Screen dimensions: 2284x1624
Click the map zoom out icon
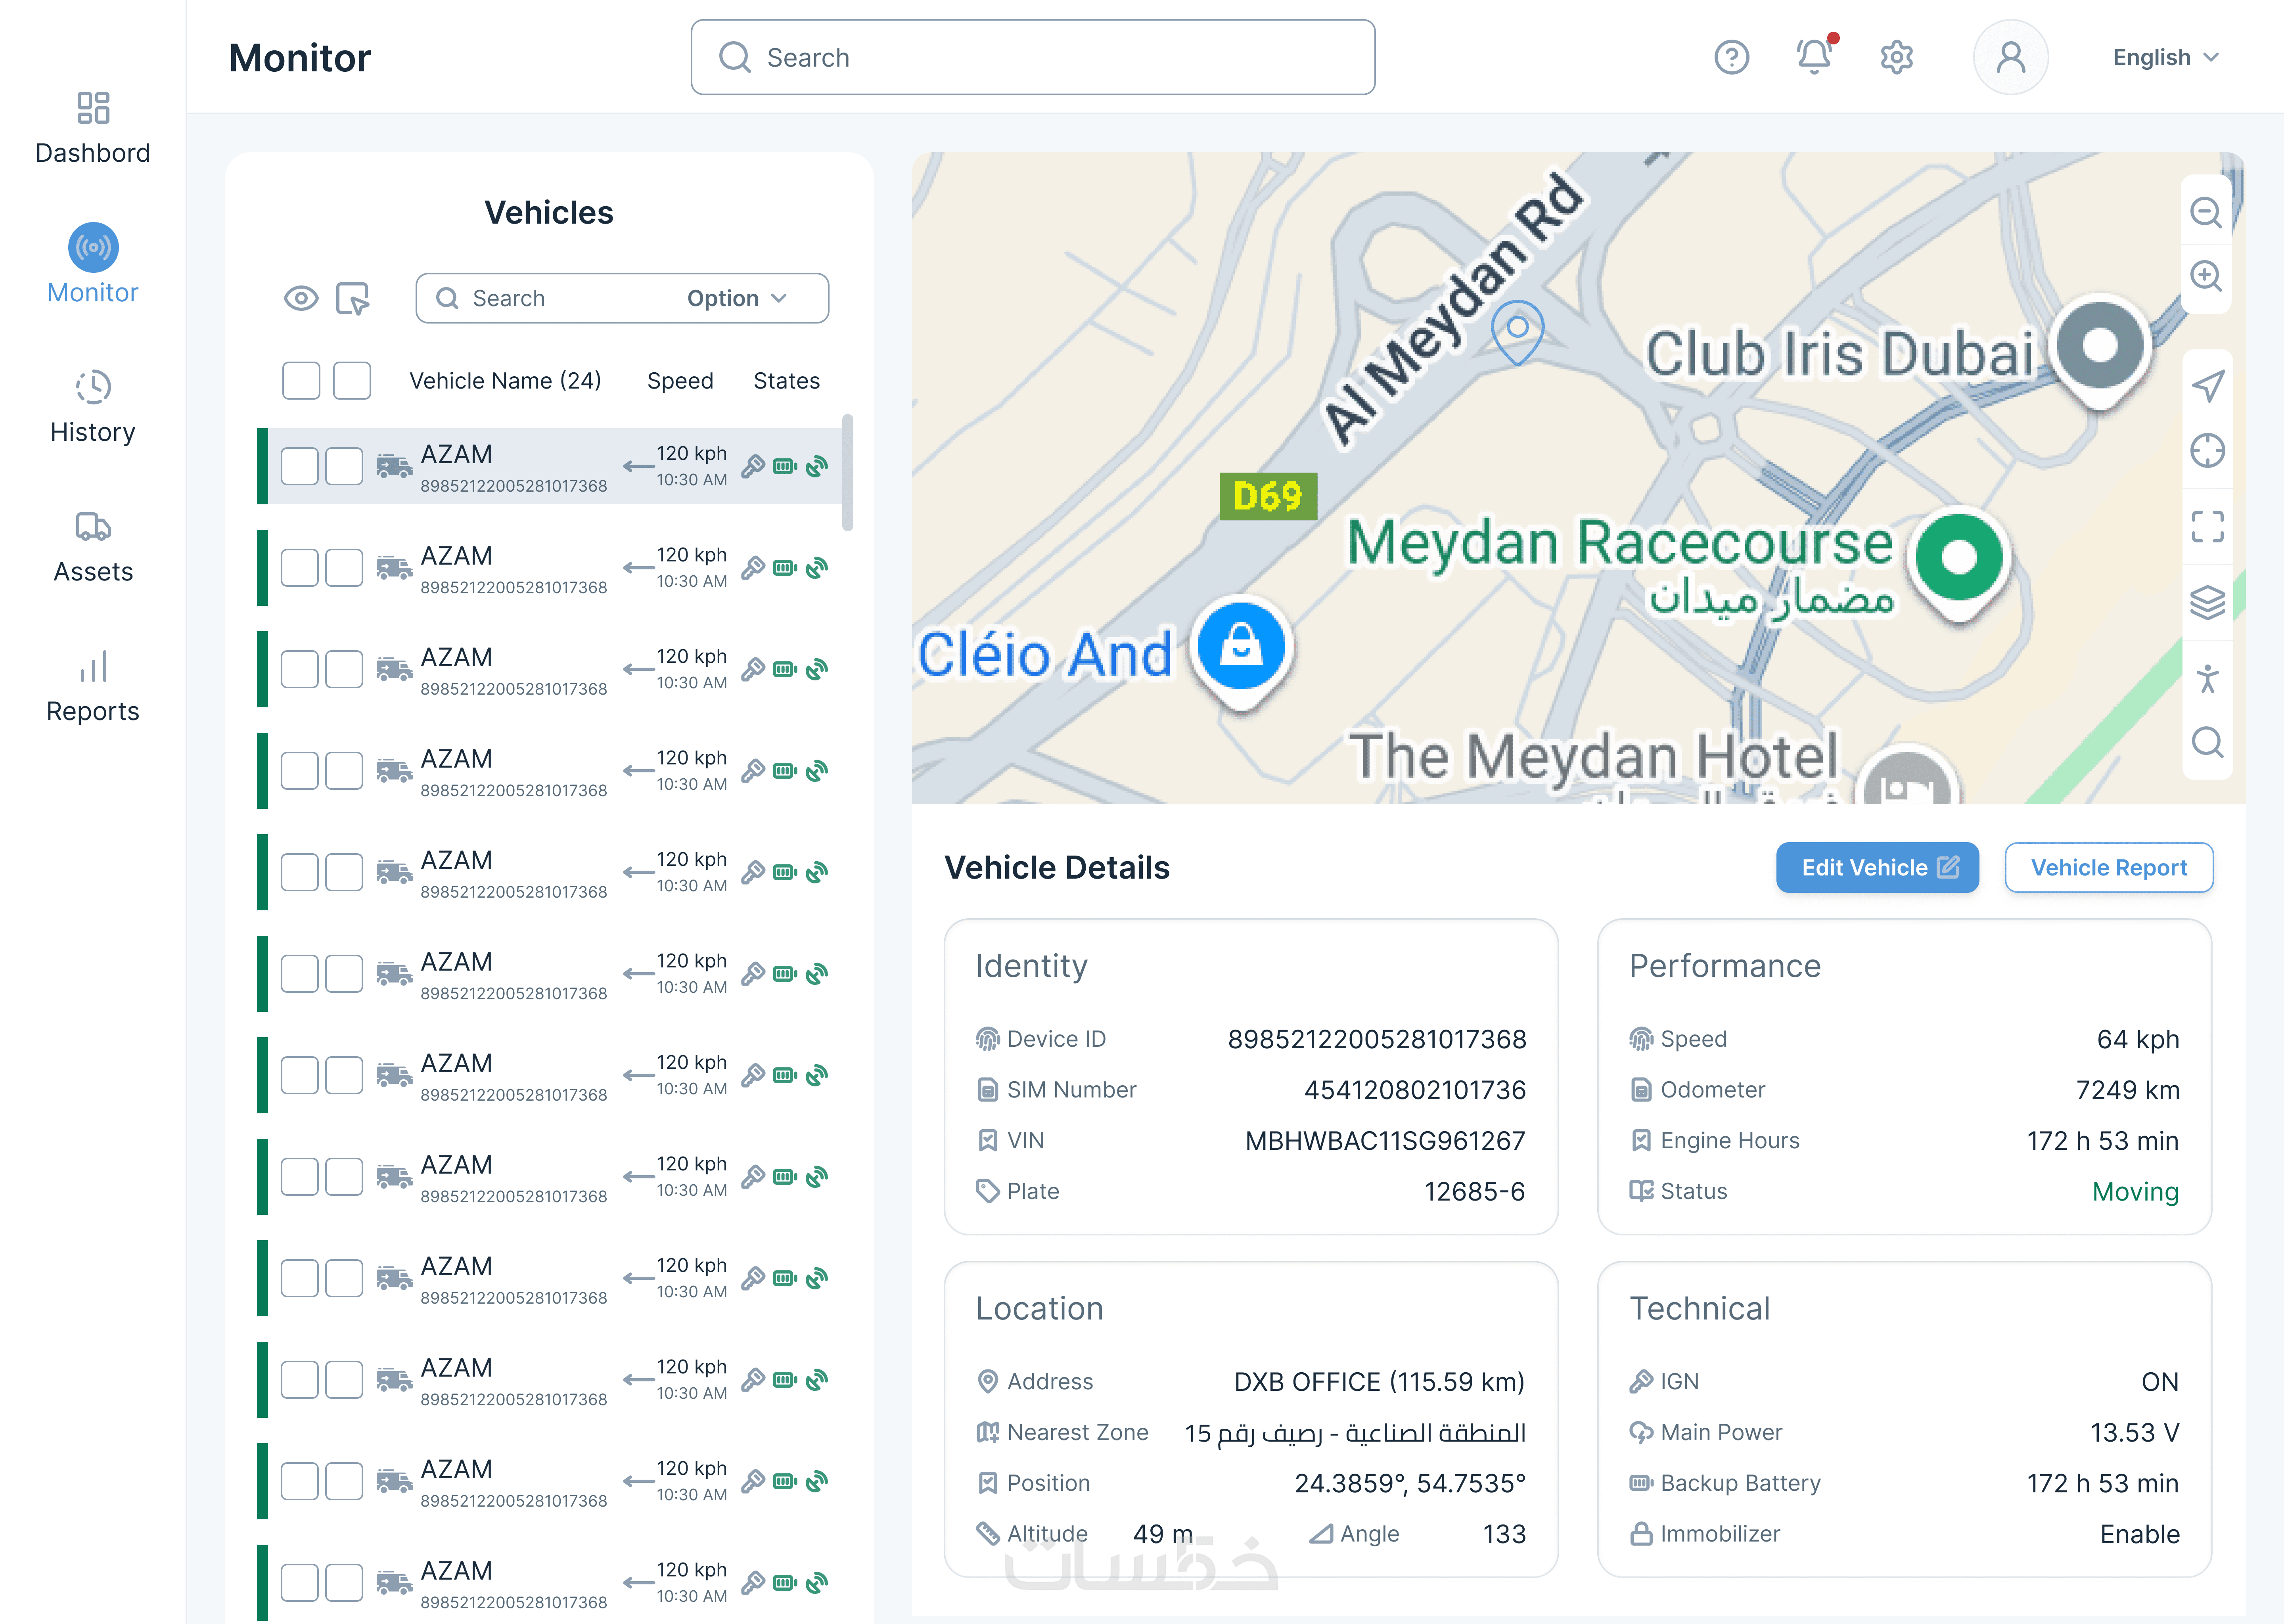coord(2205,212)
